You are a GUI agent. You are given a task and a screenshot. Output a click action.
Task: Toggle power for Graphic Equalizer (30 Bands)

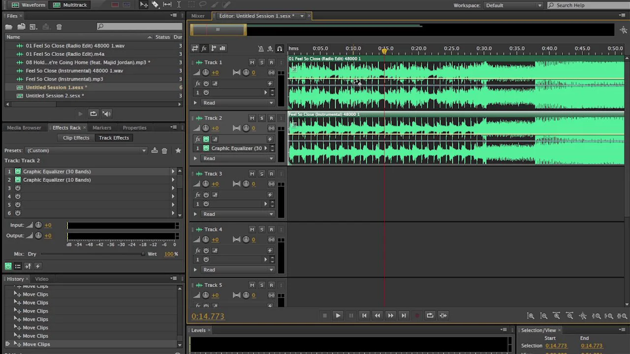[18, 172]
